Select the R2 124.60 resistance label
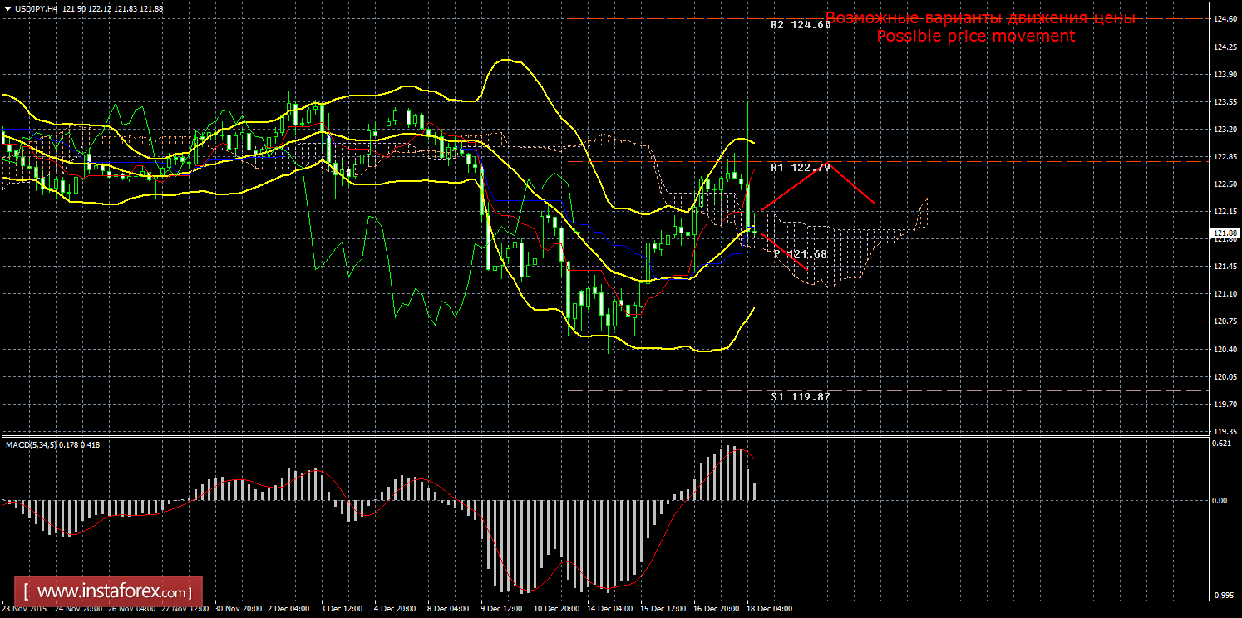Viewport: 1242px width, 618px height. (801, 25)
